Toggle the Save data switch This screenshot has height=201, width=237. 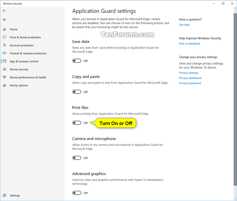(x=77, y=61)
